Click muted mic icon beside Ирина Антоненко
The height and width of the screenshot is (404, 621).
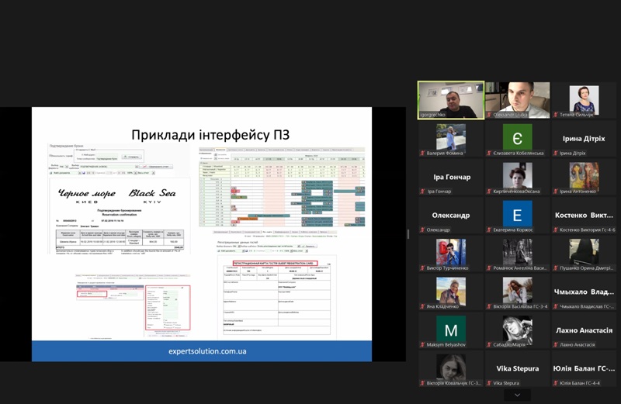pyautogui.click(x=556, y=192)
